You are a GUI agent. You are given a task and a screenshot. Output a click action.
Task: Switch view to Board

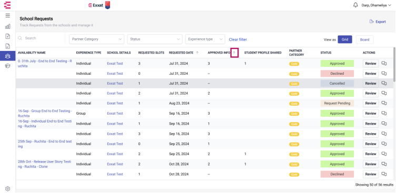364,39
